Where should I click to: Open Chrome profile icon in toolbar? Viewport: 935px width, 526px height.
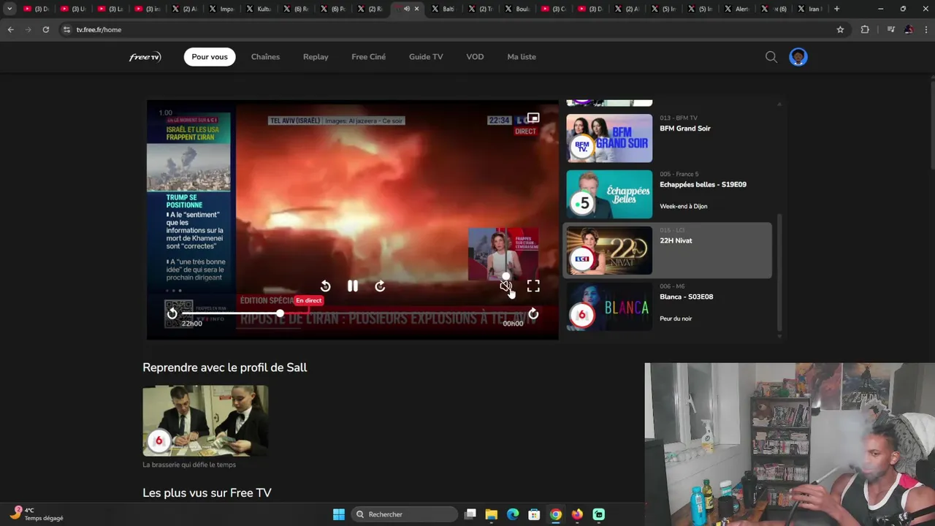click(908, 30)
